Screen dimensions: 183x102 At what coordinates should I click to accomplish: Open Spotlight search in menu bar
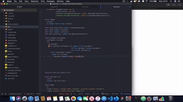(x=171, y=1)
